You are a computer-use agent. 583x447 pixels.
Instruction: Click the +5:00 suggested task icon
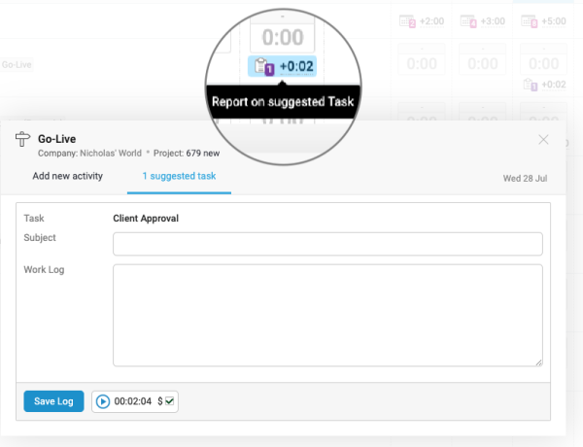tap(532, 20)
